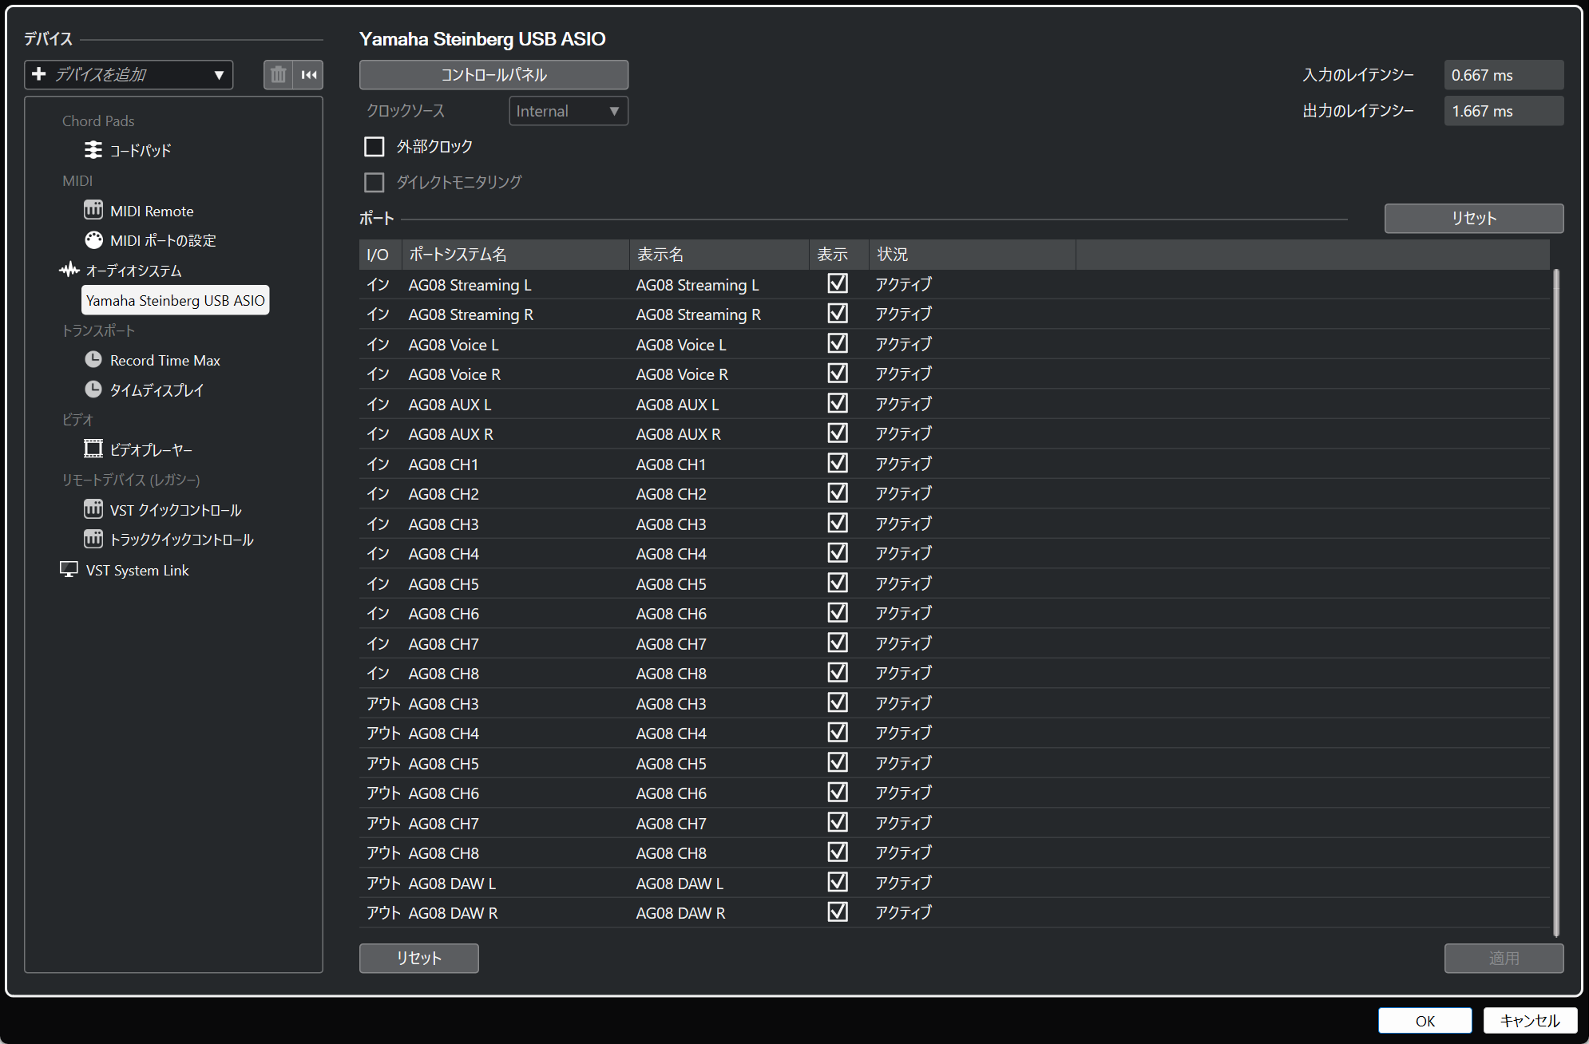This screenshot has width=1589, height=1044.
Task: Open the デバイスを追加 dropdown
Action: (x=129, y=75)
